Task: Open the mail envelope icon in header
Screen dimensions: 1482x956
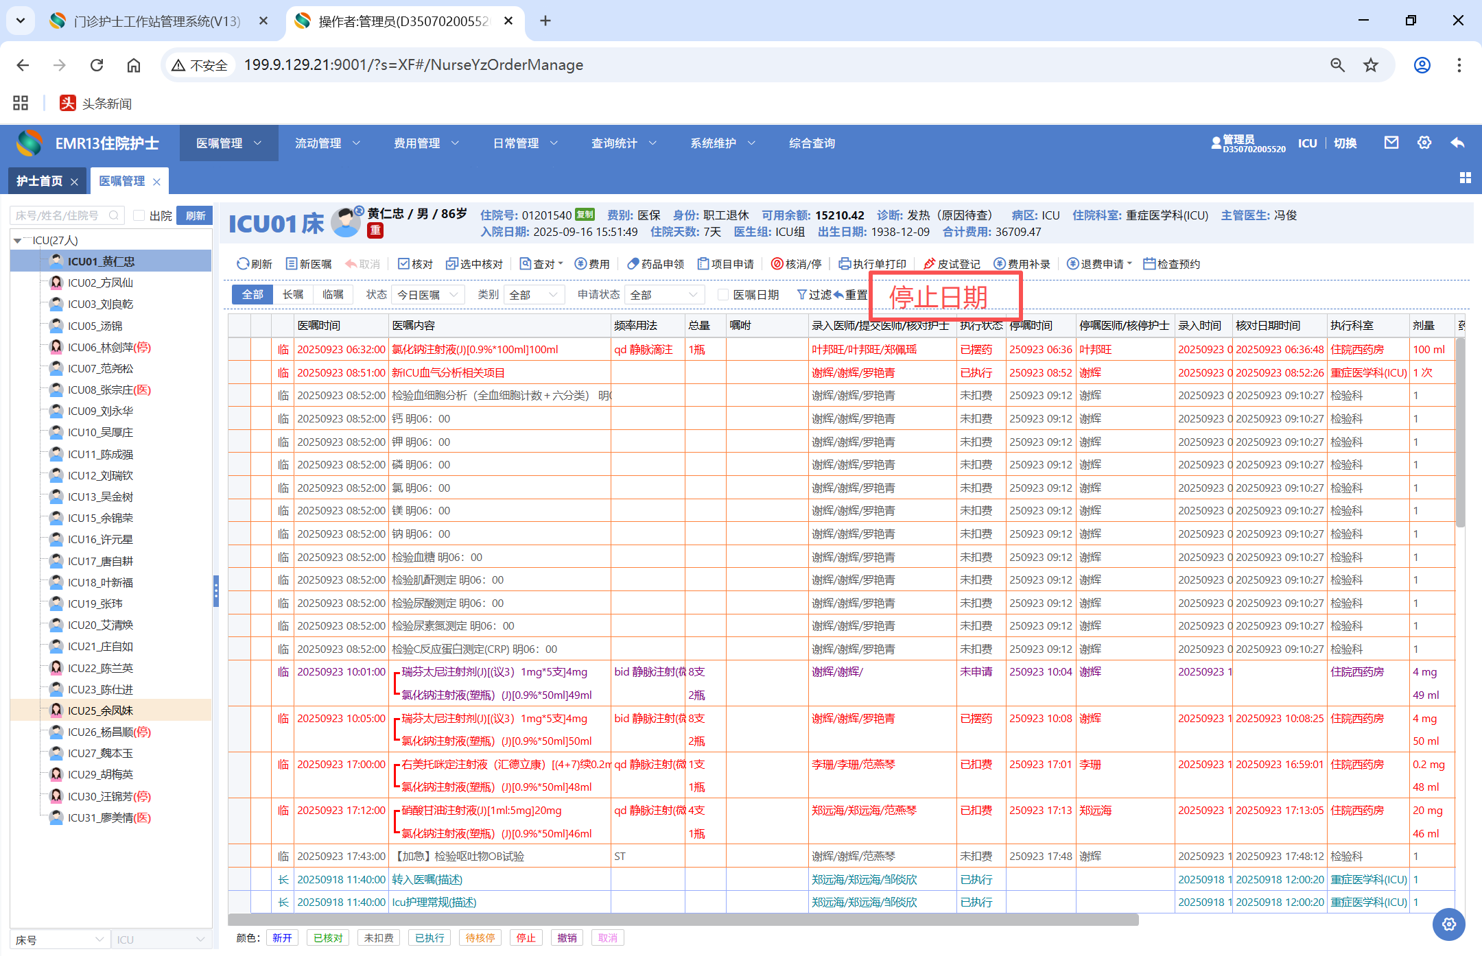Action: click(x=1391, y=143)
